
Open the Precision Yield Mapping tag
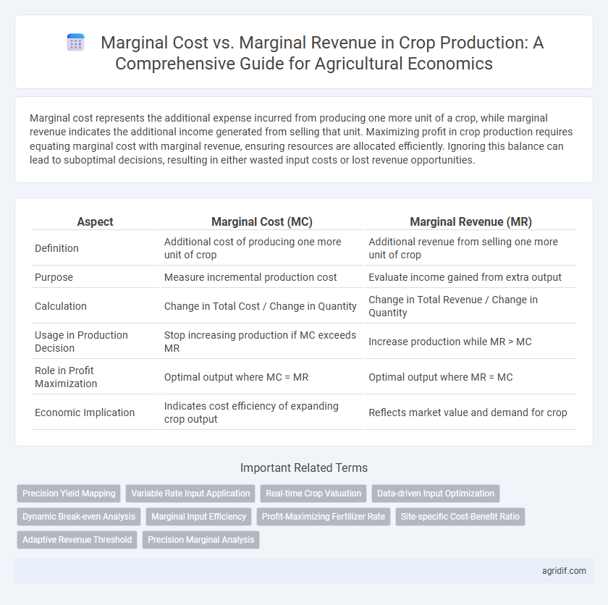pyautogui.click(x=69, y=494)
